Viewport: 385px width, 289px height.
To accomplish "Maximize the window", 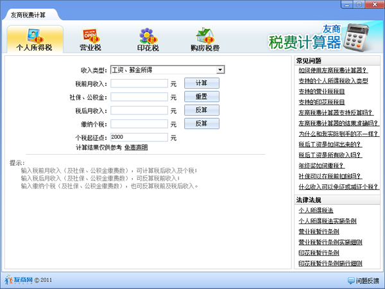I will coord(359,4).
